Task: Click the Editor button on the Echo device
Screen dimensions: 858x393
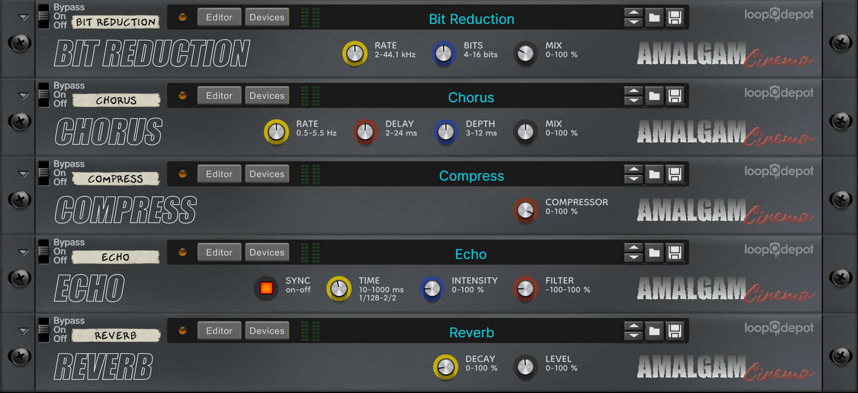Action: [219, 252]
